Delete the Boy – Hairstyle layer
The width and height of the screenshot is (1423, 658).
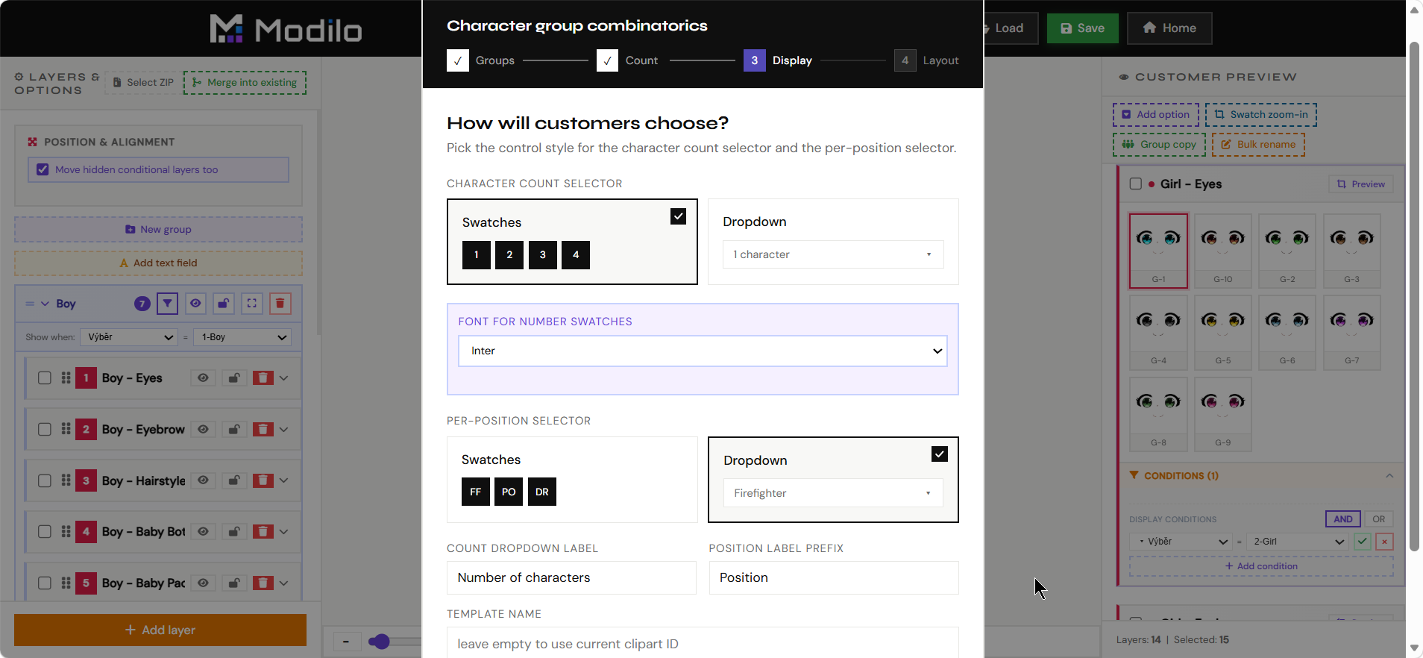pos(263,480)
